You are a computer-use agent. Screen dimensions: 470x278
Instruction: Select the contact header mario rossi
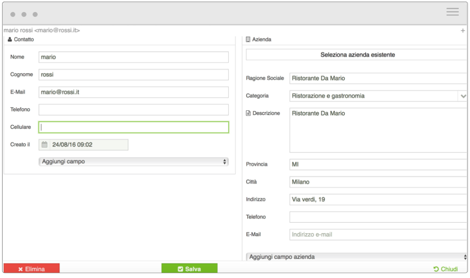[41, 30]
